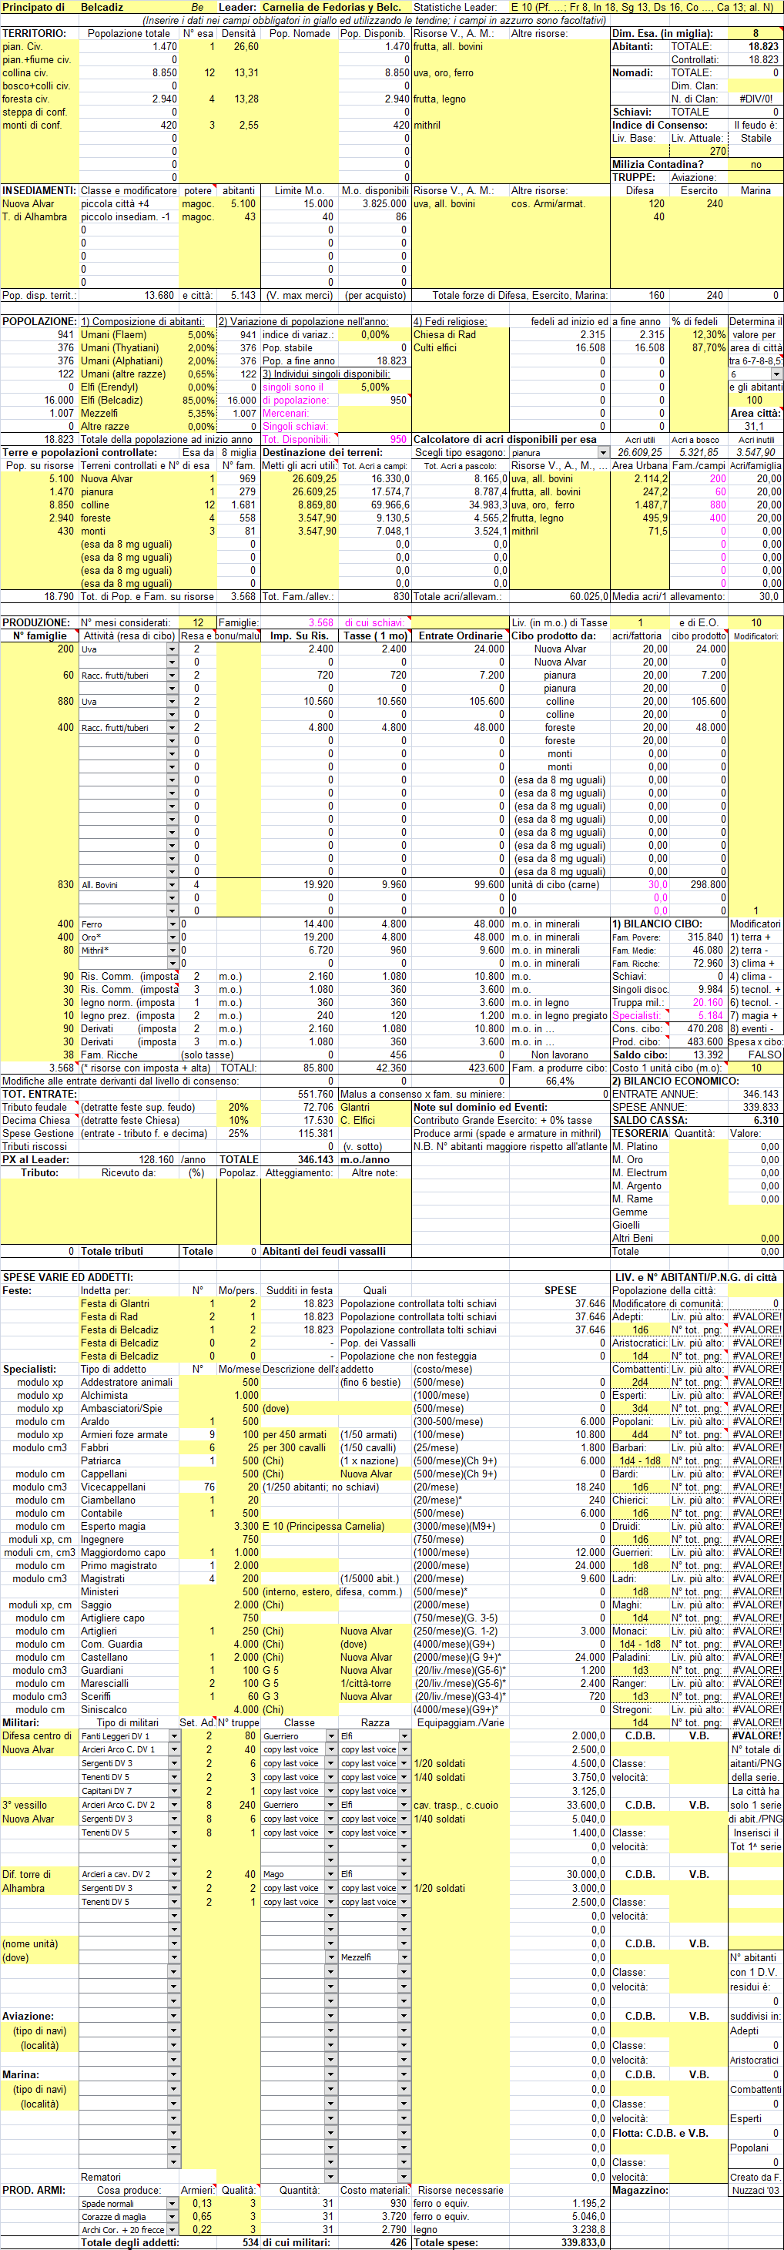Viewport: 784px width, 2250px height.
Task: Open the 'Archi Cor. + 20 frecce' dropdown
Action: click(x=173, y=2230)
